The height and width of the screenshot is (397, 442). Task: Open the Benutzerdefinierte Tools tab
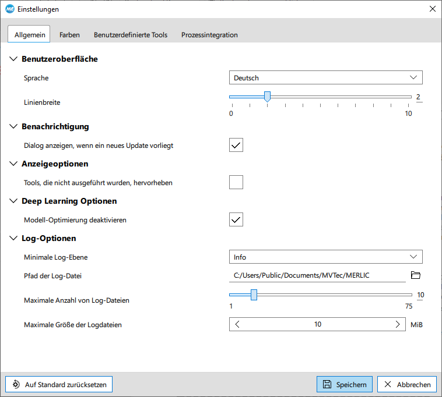pos(131,35)
